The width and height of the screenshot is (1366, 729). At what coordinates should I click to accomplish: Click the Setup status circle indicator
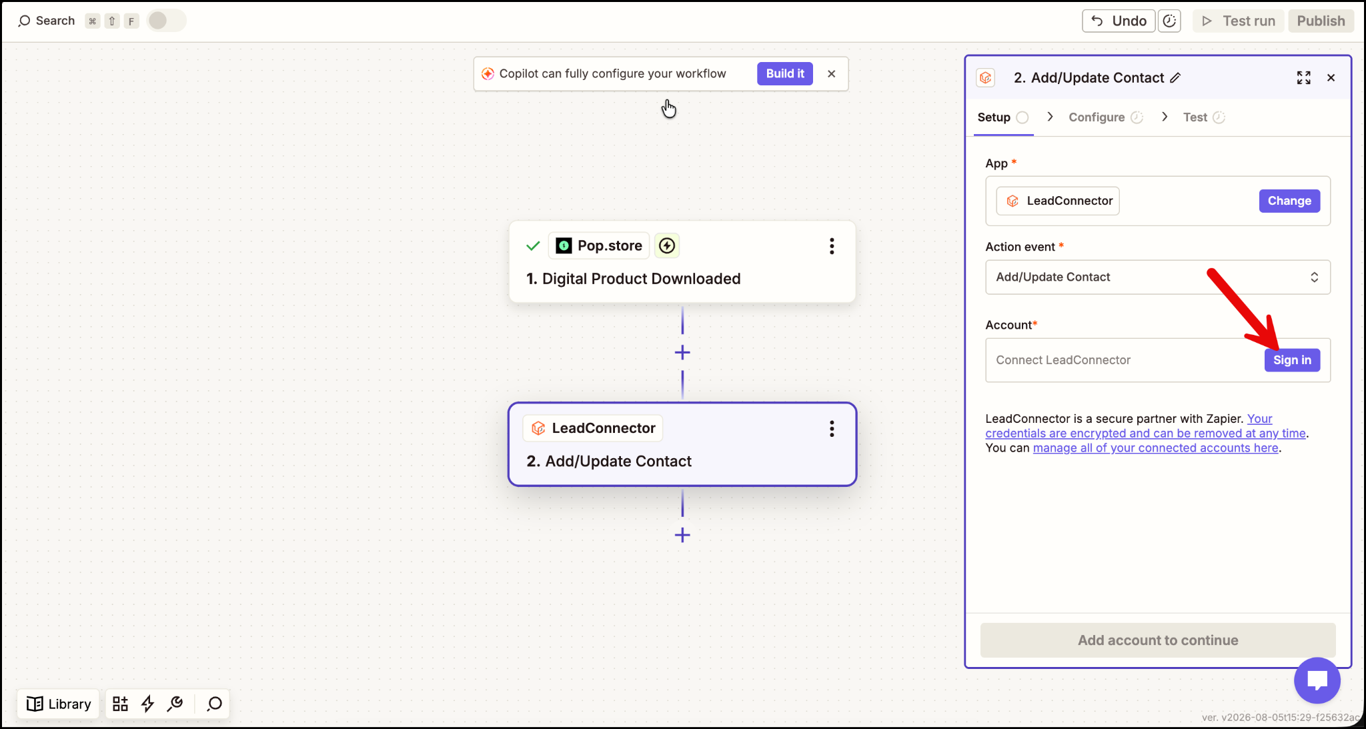pos(1022,117)
